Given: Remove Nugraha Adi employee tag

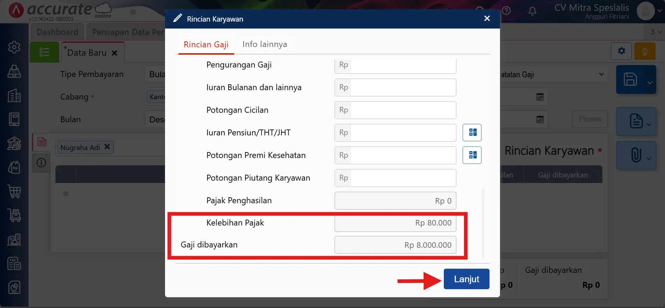Looking at the screenshot, I should pyautogui.click(x=107, y=147).
